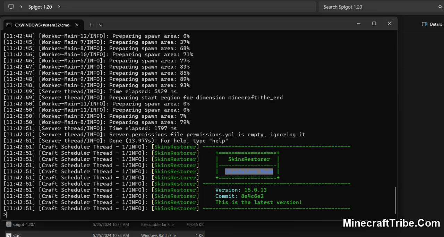444x237 pixels.
Task: Click the '5/25/2024 10:35 AM' date cell
Action: pyautogui.click(x=111, y=235)
